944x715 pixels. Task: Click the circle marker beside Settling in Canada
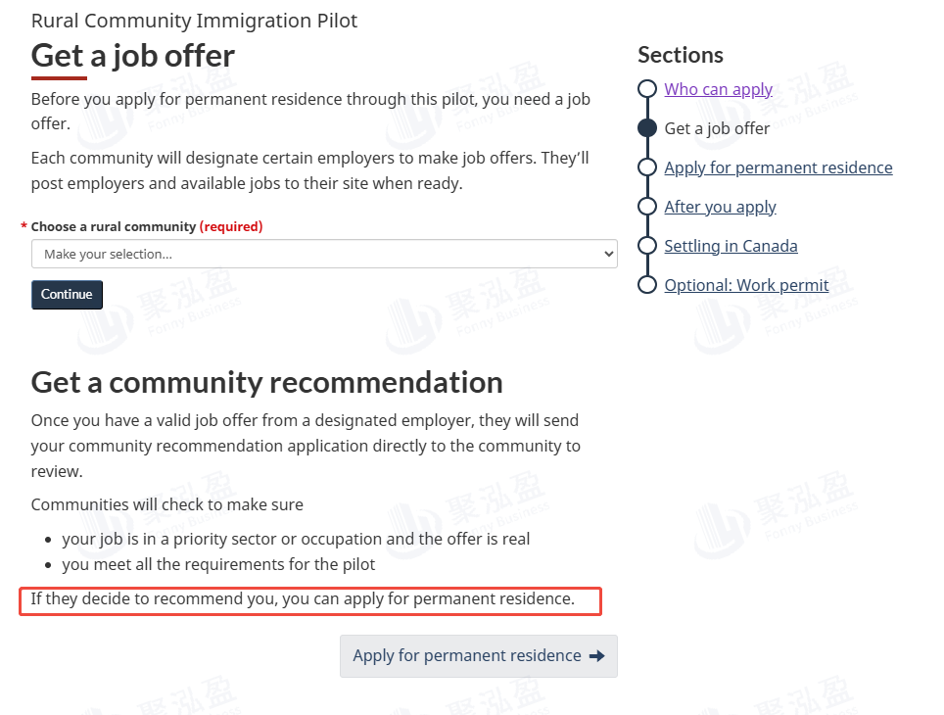tap(646, 246)
